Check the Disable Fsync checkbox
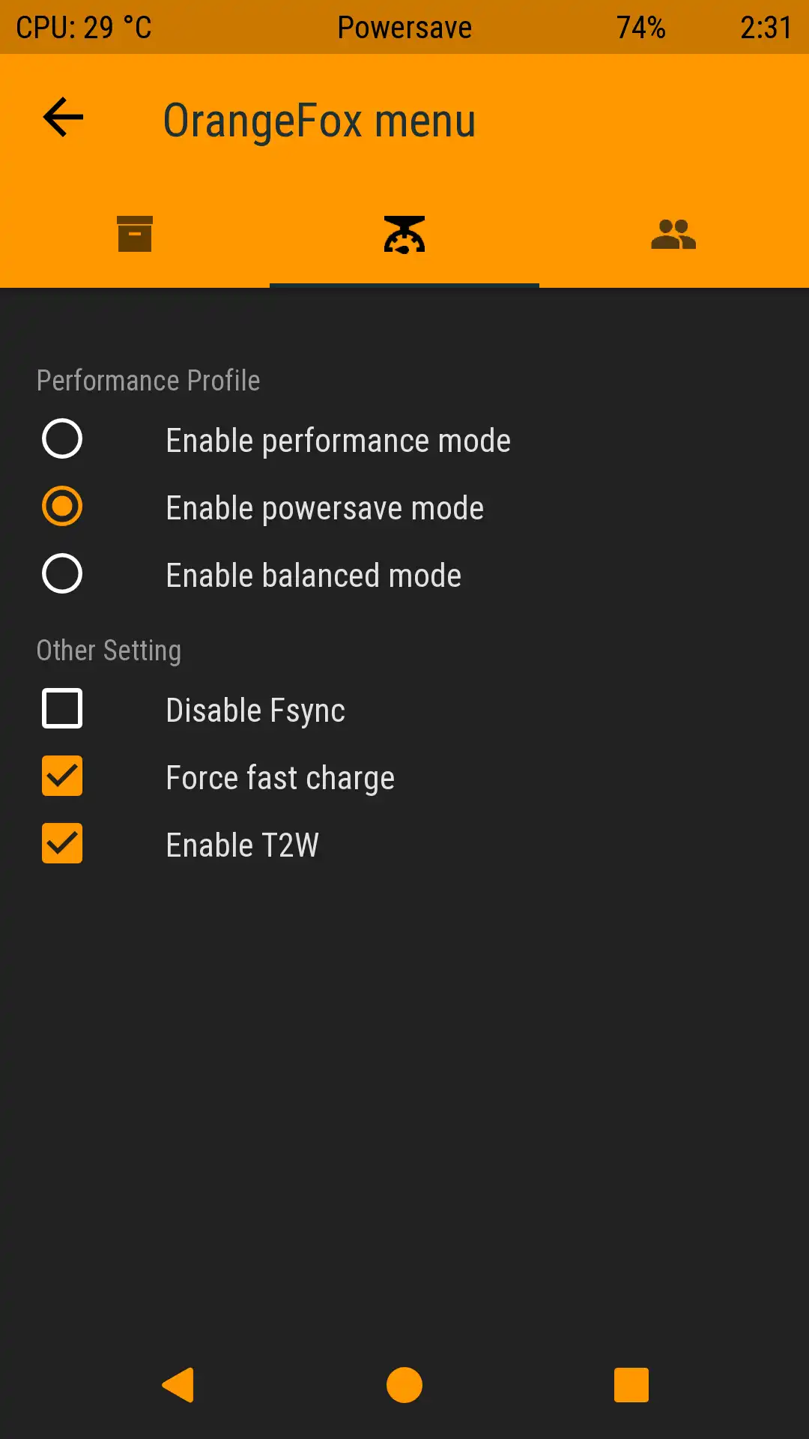Image resolution: width=809 pixels, height=1439 pixels. (62, 709)
